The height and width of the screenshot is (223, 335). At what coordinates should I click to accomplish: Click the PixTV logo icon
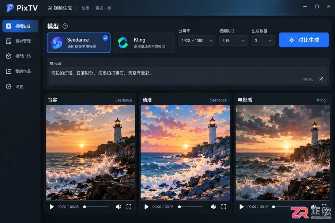click(10, 8)
